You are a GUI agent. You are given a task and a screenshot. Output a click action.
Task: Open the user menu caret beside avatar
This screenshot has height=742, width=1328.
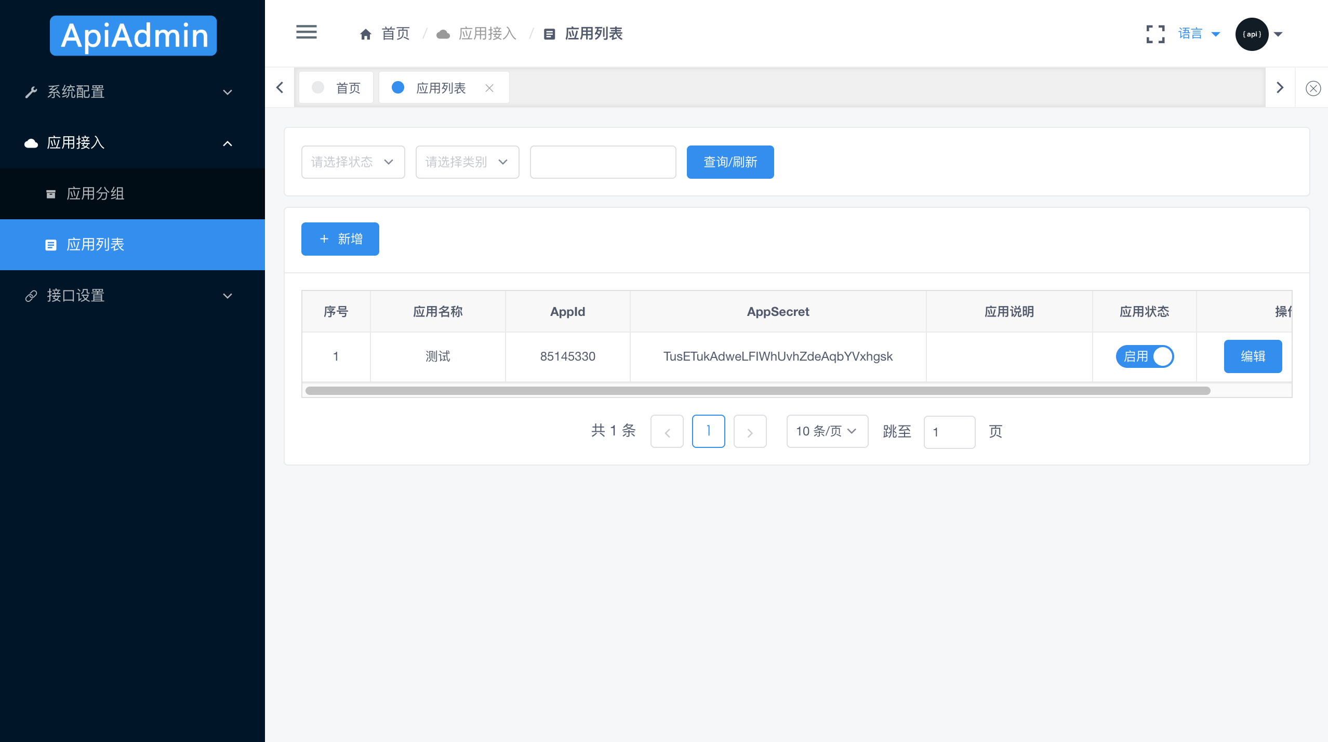[1279, 34]
